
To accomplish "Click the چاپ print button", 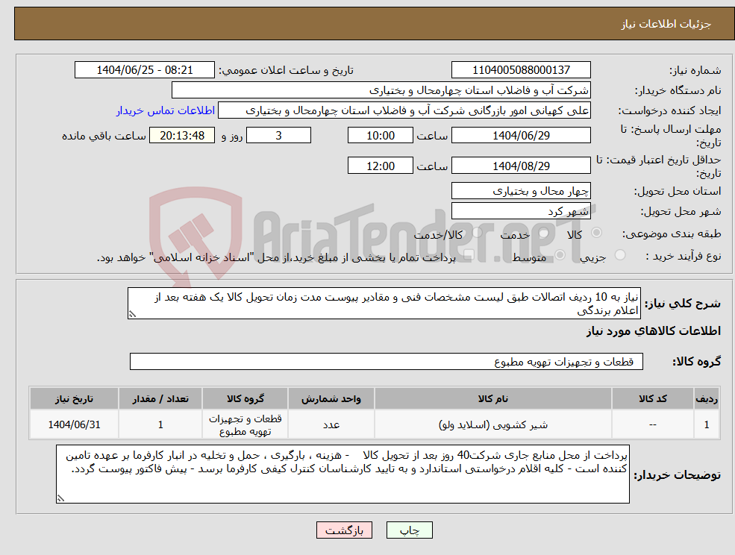I will click(x=409, y=530).
